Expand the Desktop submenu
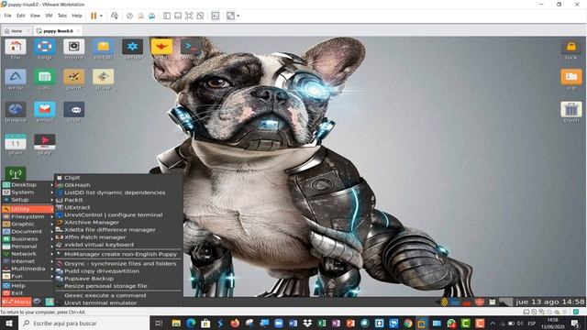587x330 pixels. [x=28, y=185]
